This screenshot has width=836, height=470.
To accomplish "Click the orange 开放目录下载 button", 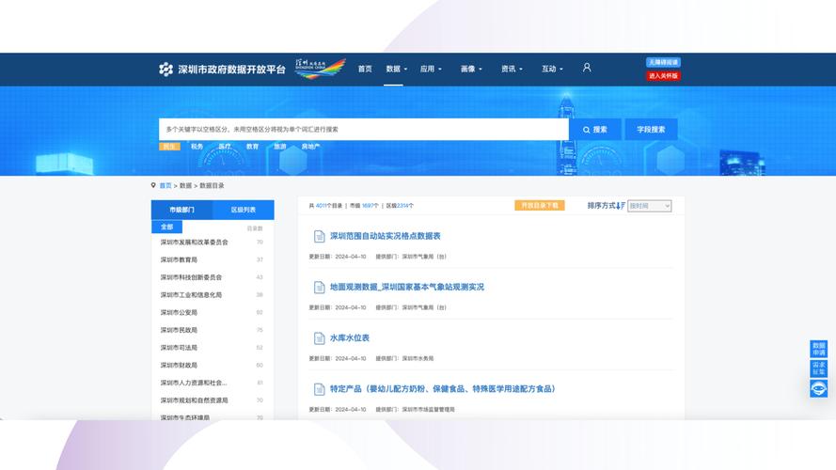I will [539, 206].
